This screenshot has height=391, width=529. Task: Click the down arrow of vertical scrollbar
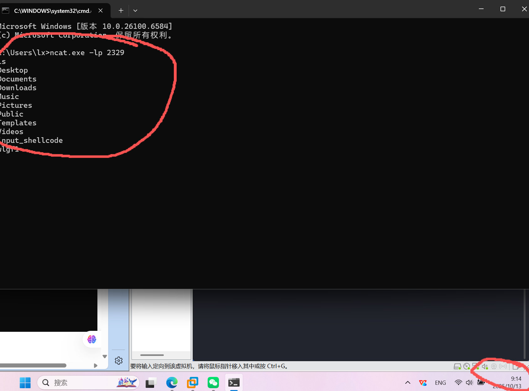105,357
